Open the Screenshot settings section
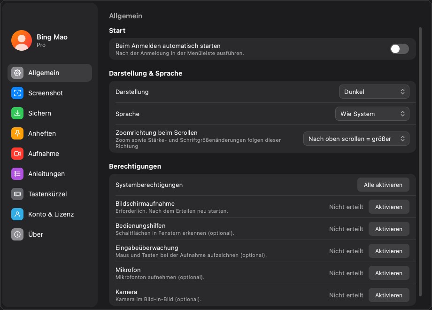 (50, 93)
